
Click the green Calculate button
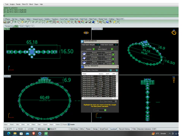coord(105,110)
